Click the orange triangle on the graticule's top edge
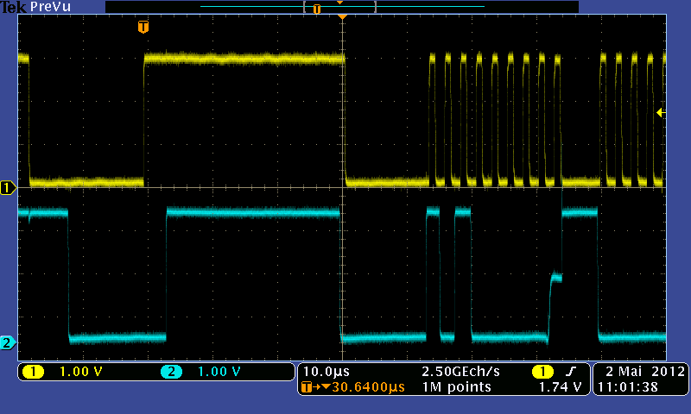The width and height of the screenshot is (691, 414). point(342,16)
